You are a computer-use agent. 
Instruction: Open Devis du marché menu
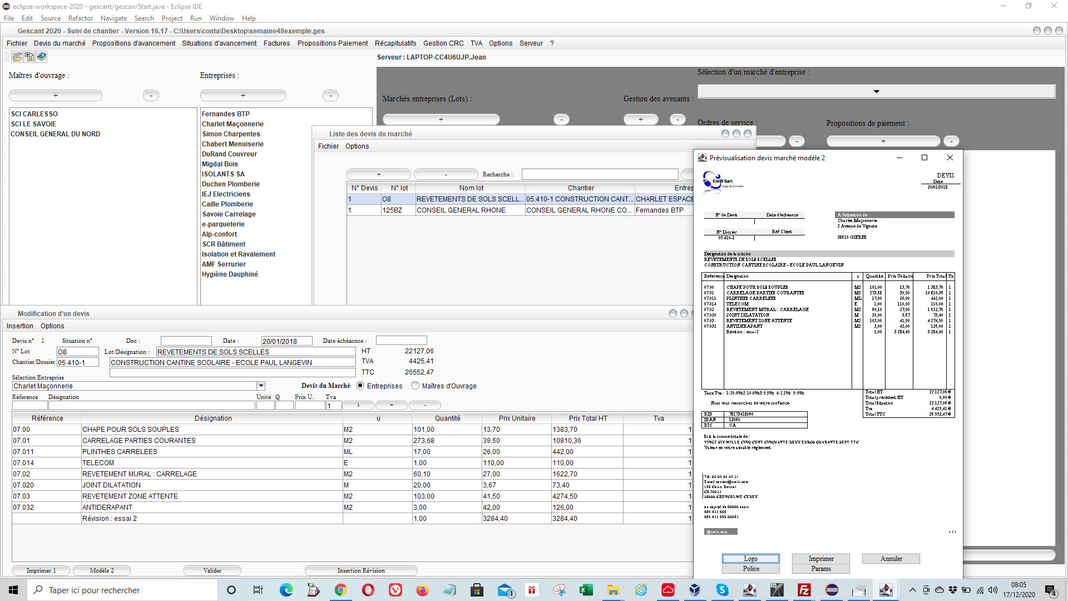[x=60, y=43]
